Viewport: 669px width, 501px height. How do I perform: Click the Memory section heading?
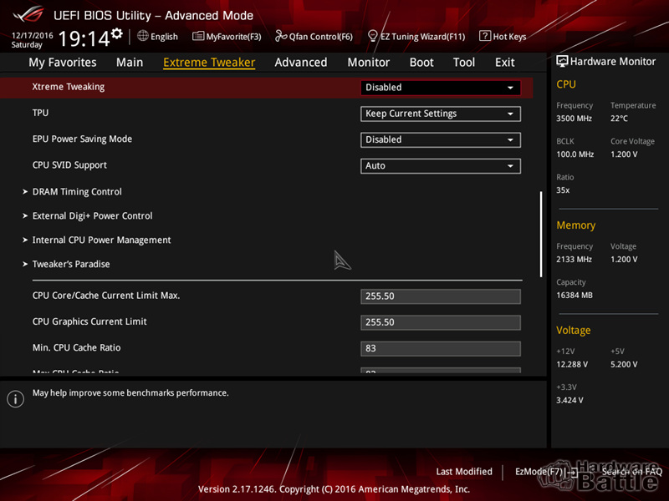coord(575,225)
